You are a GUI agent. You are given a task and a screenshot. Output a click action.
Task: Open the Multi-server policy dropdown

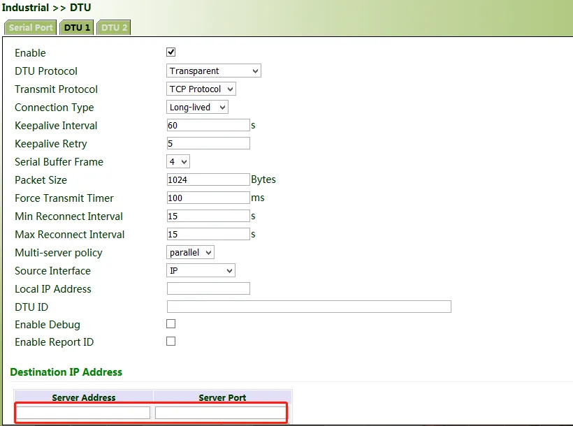coord(190,253)
